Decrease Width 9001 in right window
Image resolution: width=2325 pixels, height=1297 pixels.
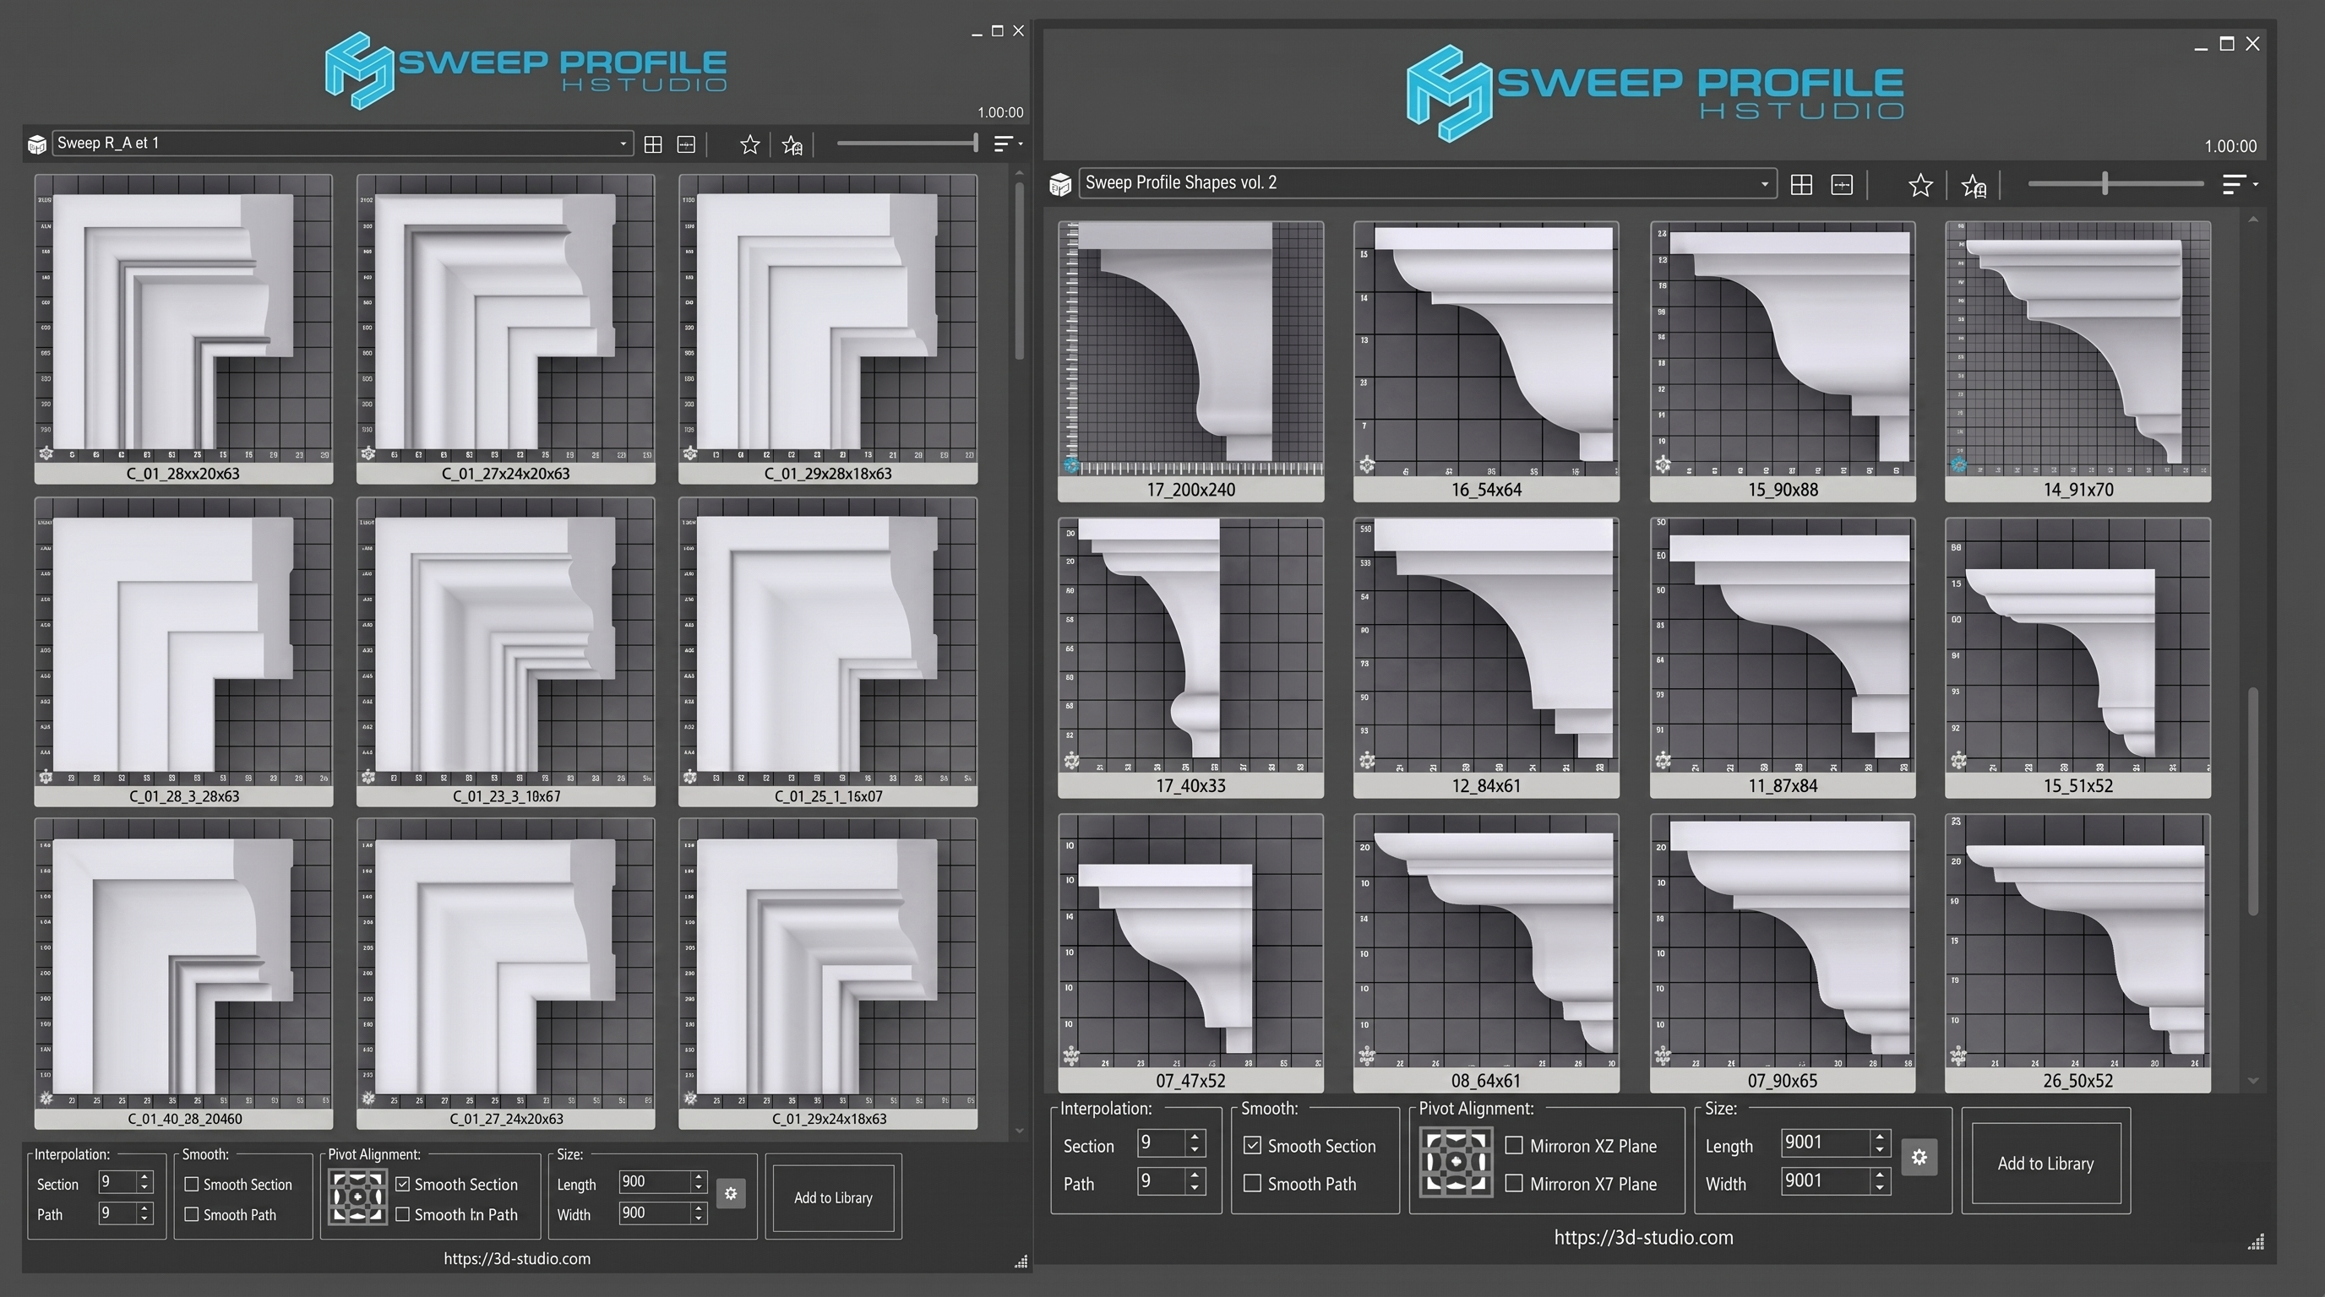(1879, 1187)
